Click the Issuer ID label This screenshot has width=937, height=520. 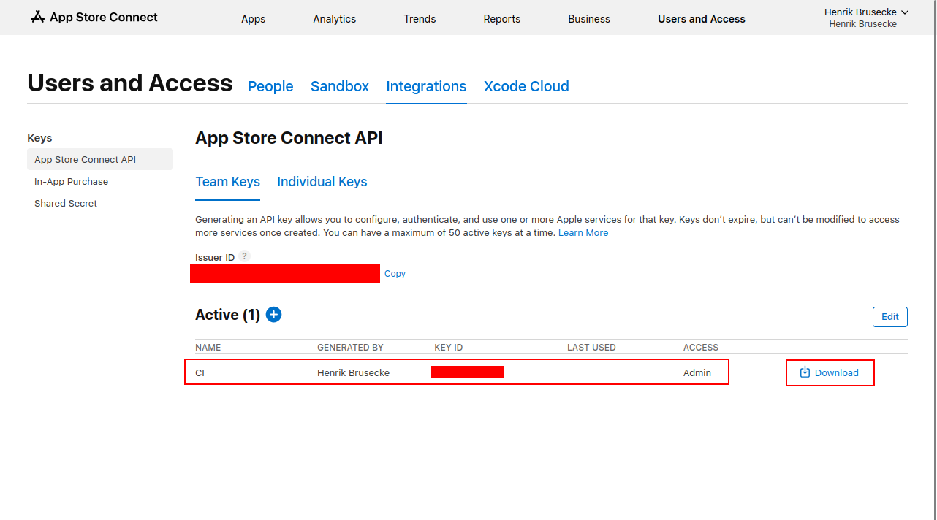[215, 257]
